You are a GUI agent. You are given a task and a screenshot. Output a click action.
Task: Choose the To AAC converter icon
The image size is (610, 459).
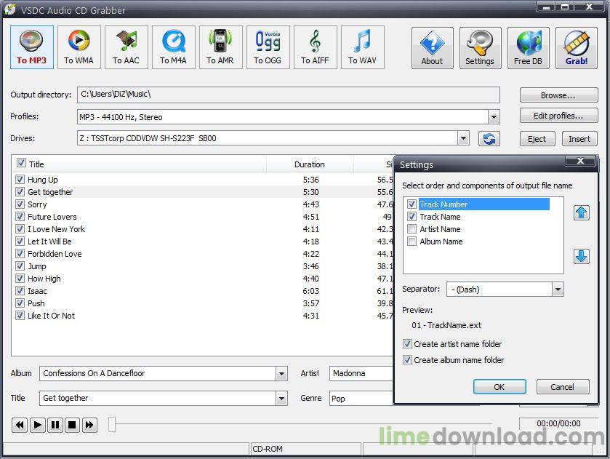(x=126, y=47)
